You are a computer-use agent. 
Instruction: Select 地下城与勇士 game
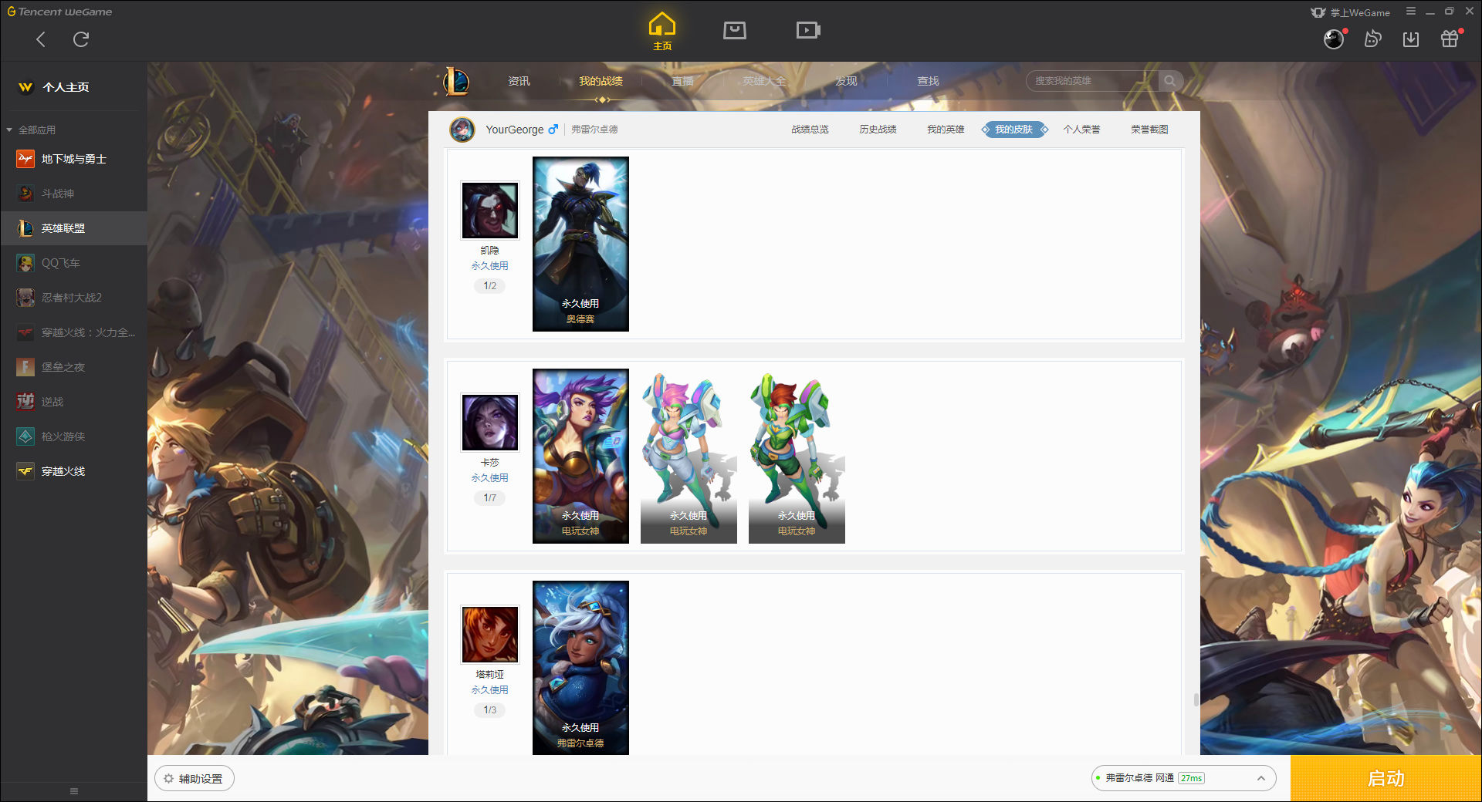73,159
